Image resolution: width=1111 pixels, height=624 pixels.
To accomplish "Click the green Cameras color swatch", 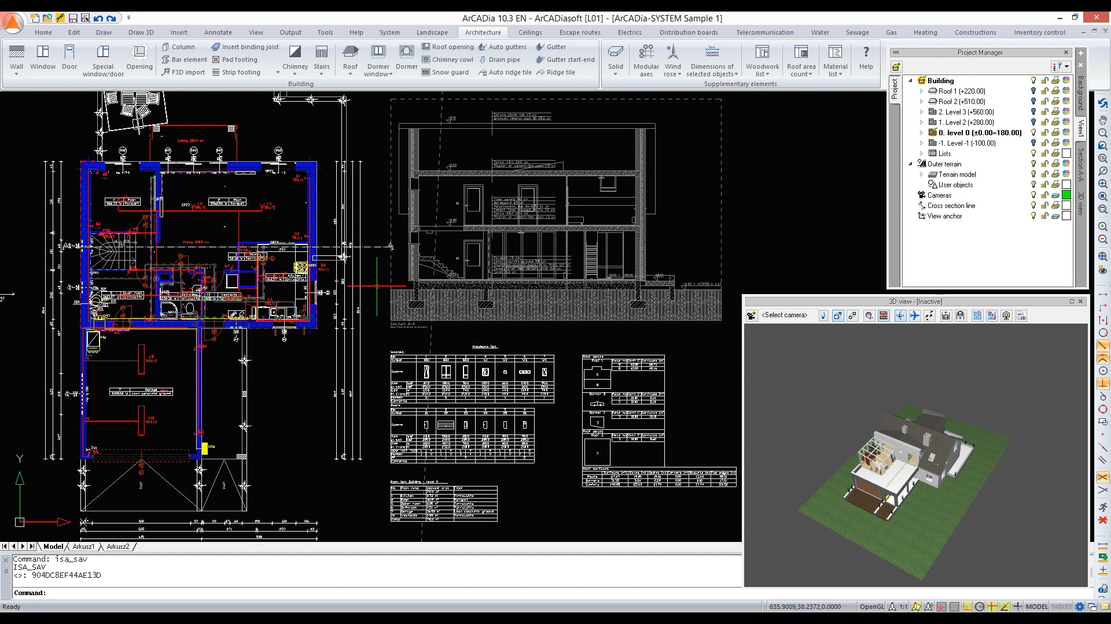I will (x=1066, y=195).
